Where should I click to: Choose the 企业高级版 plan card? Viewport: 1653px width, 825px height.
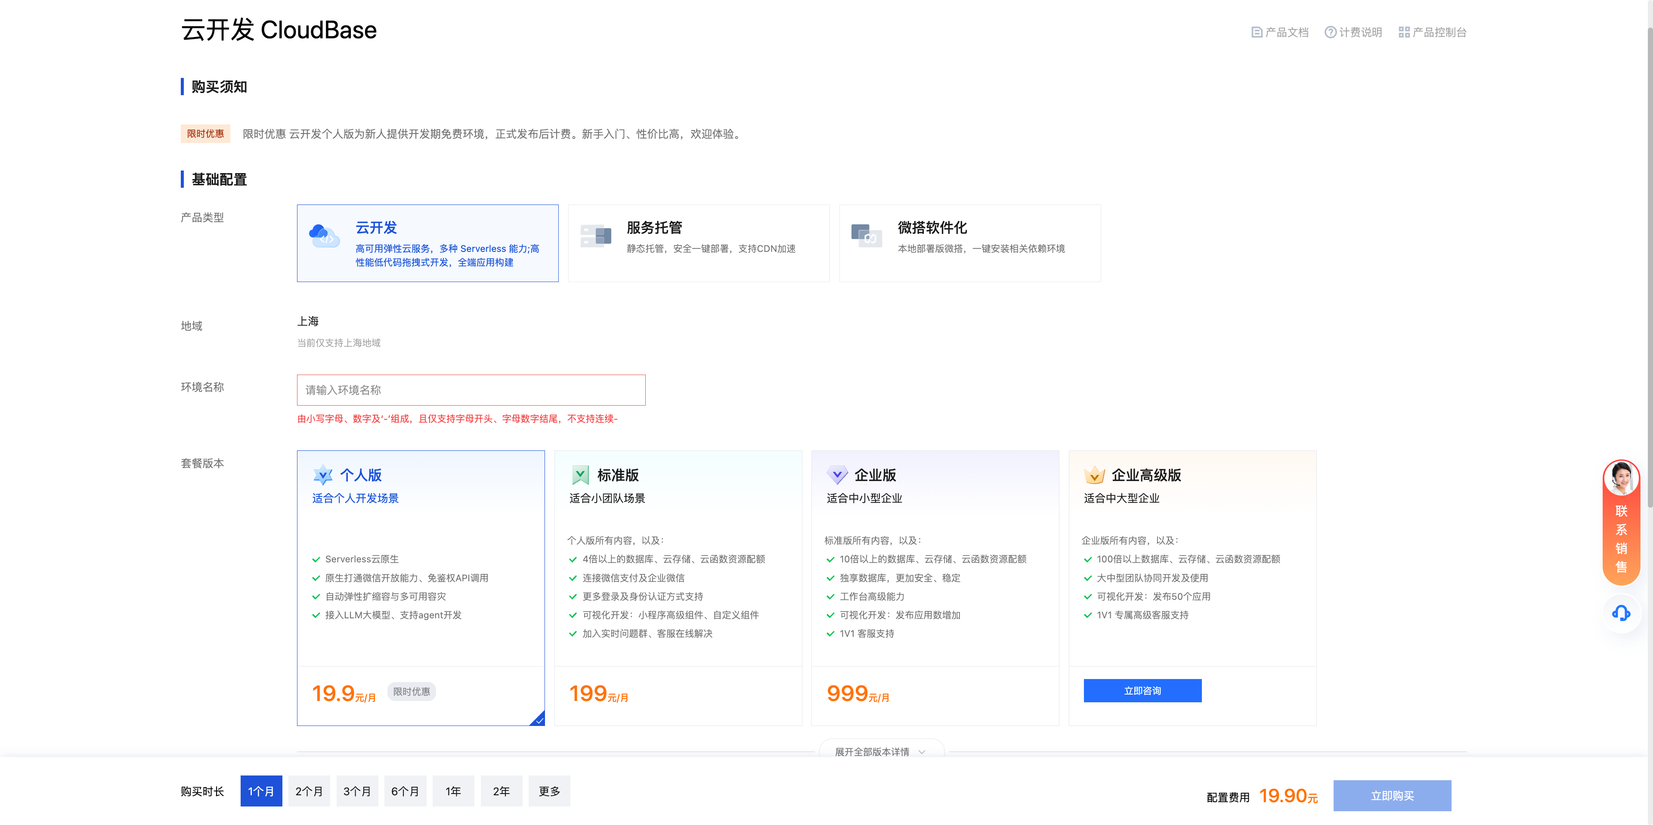tap(1192, 588)
